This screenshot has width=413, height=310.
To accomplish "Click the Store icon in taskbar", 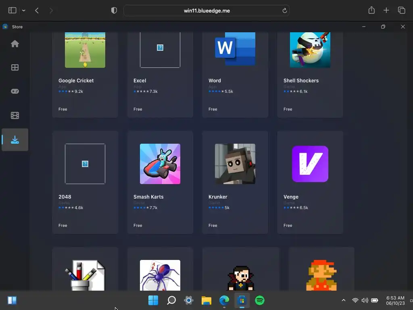I will (x=242, y=300).
